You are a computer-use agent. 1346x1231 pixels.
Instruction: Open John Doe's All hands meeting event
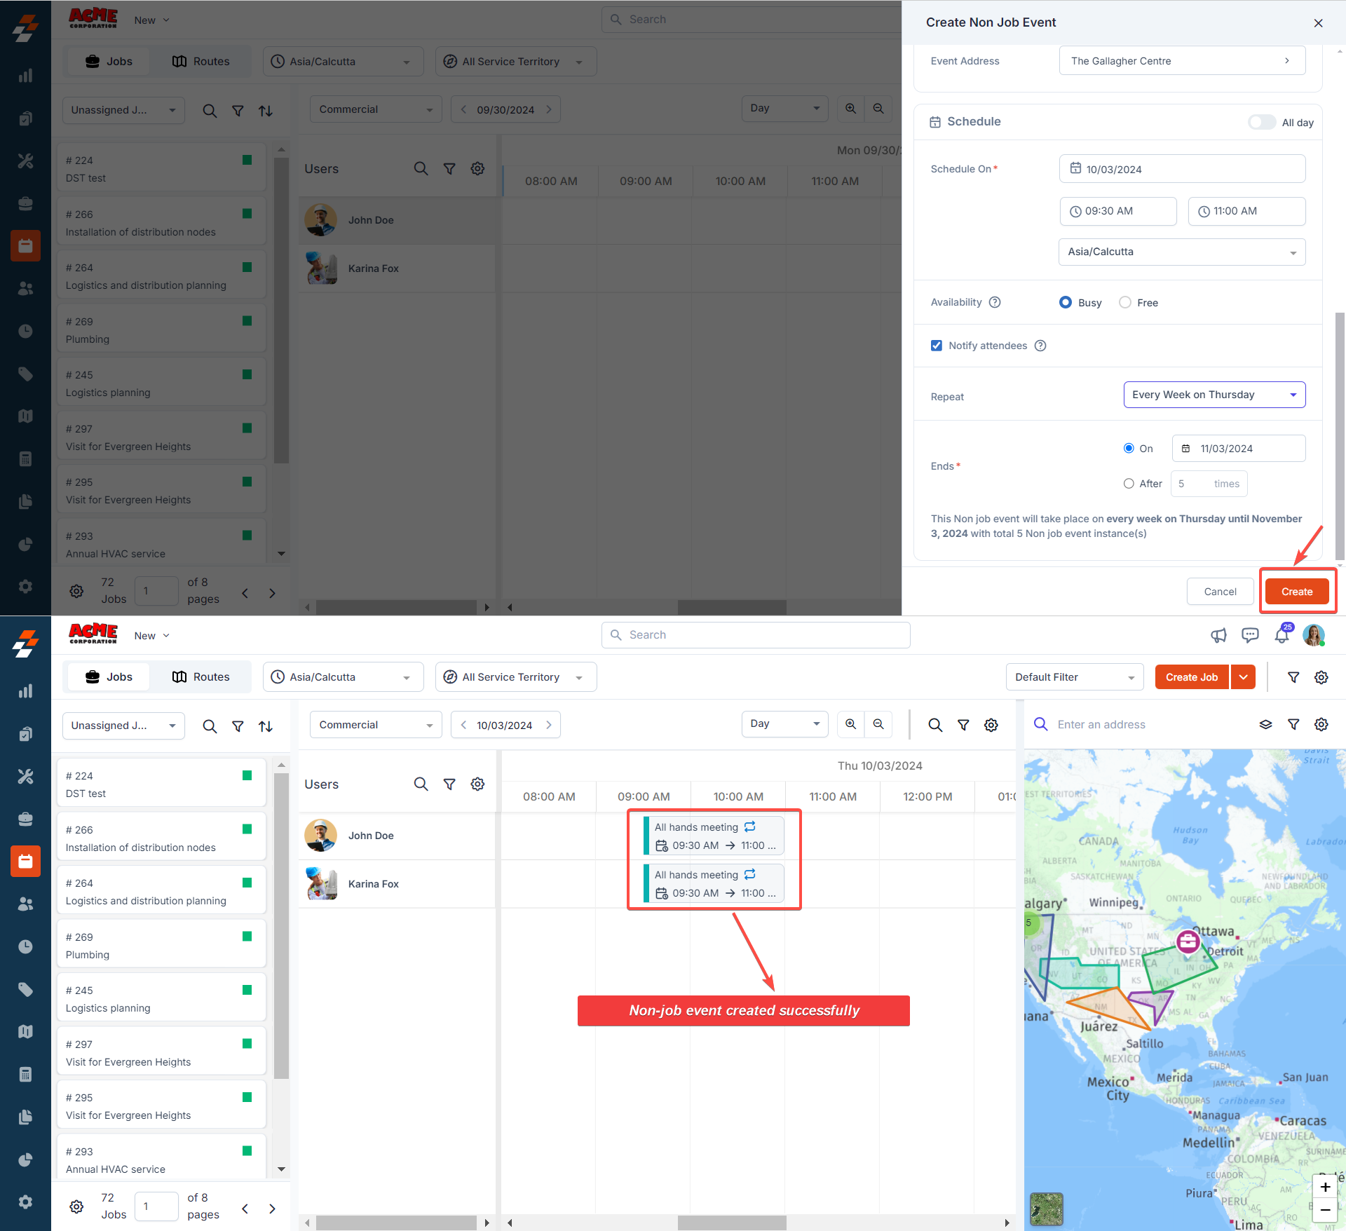[x=714, y=836]
